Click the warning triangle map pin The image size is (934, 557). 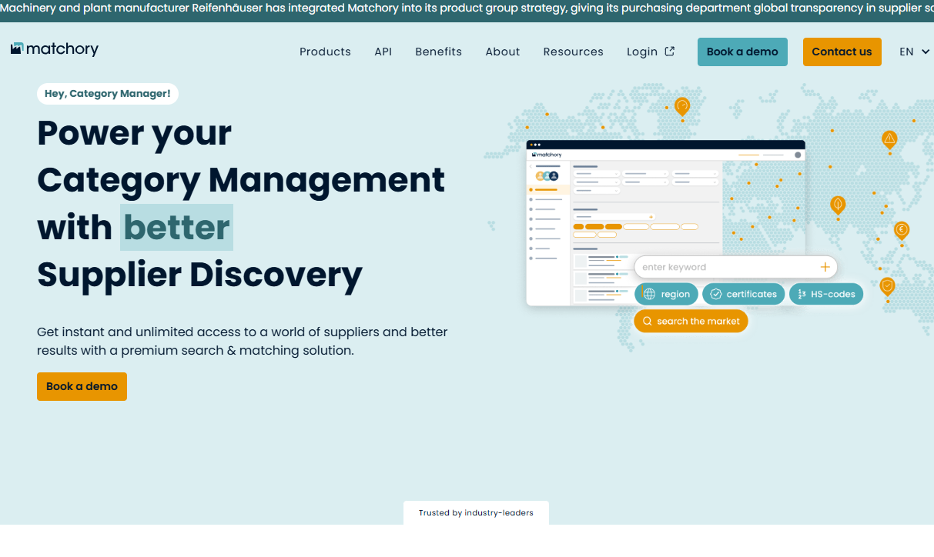click(889, 139)
